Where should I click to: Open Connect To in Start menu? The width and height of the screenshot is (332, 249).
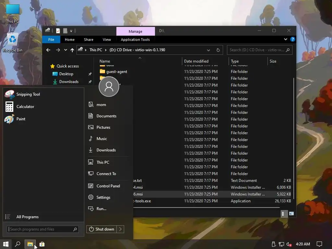tap(108, 174)
